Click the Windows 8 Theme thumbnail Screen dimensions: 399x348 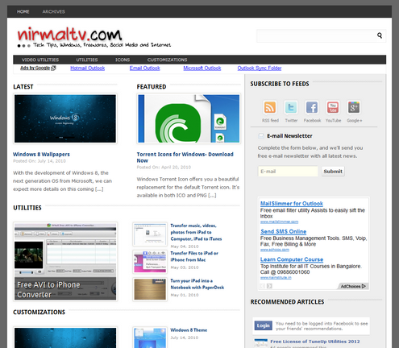150,338
